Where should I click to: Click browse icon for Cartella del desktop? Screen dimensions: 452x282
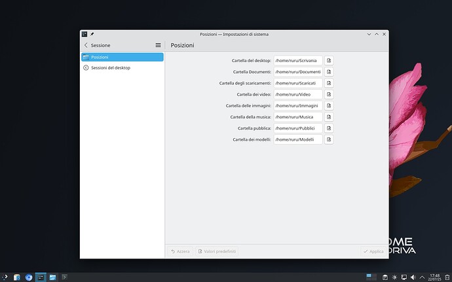pos(329,60)
